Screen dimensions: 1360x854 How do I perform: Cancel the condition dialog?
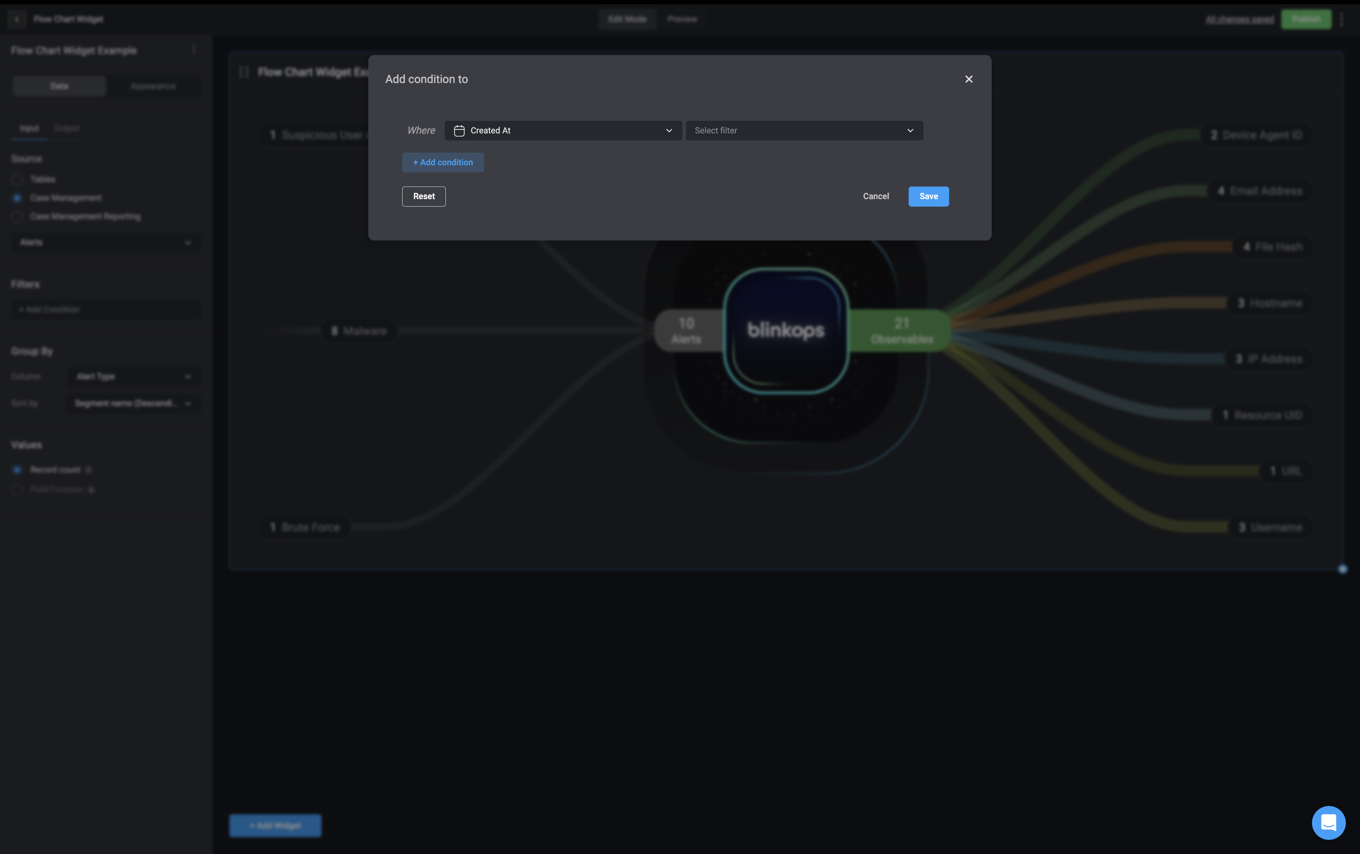(876, 196)
